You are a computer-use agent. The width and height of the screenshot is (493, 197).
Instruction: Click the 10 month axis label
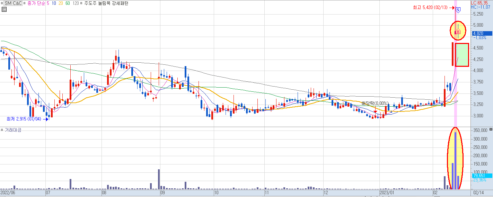(x=216, y=192)
